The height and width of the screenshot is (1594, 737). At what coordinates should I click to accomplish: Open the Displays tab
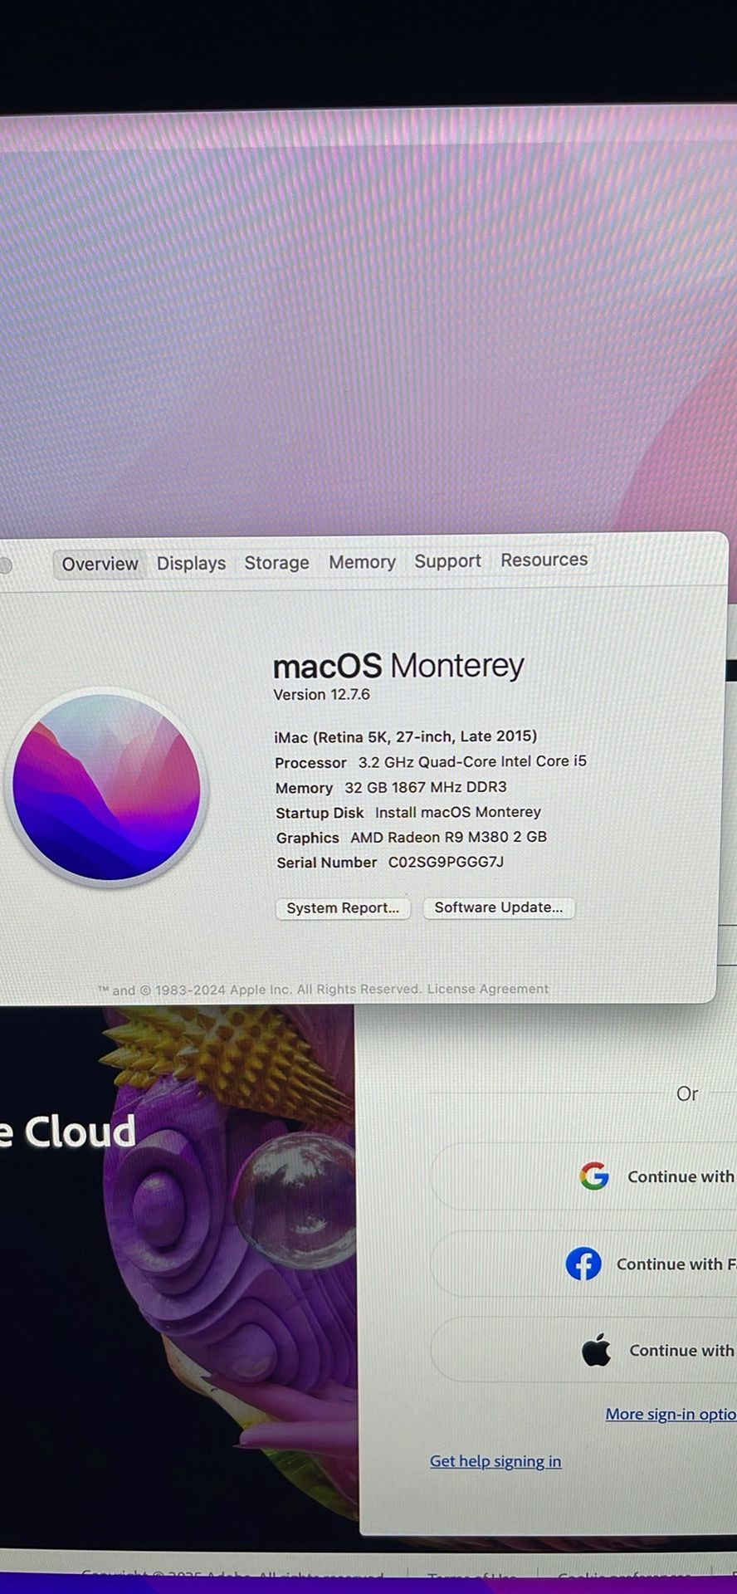click(191, 563)
